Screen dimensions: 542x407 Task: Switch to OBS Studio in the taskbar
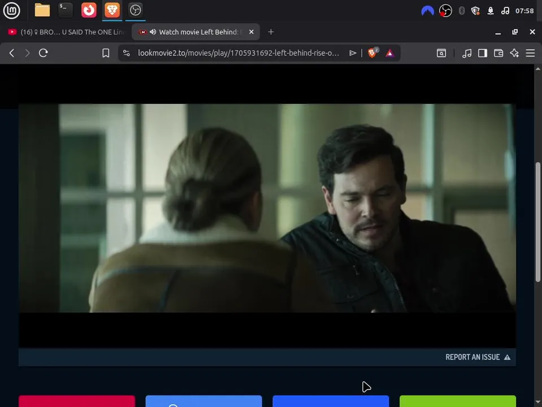point(135,10)
